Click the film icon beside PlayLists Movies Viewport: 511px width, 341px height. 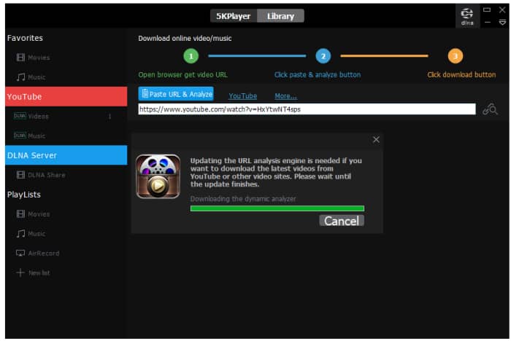pyautogui.click(x=20, y=214)
